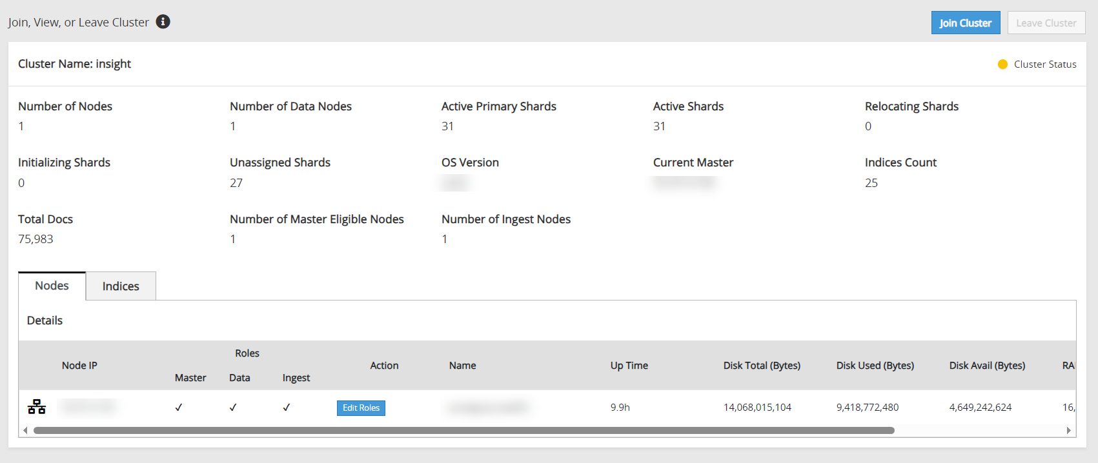
Task: Open Edit Roles for the node
Action: (361, 408)
